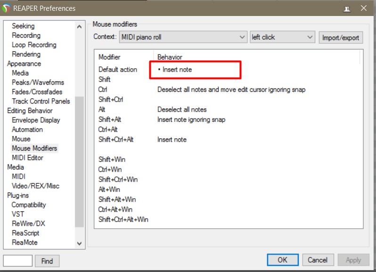The width and height of the screenshot is (376, 272).
Task: Select Compatibility in the tree
Action: pyautogui.click(x=29, y=205)
